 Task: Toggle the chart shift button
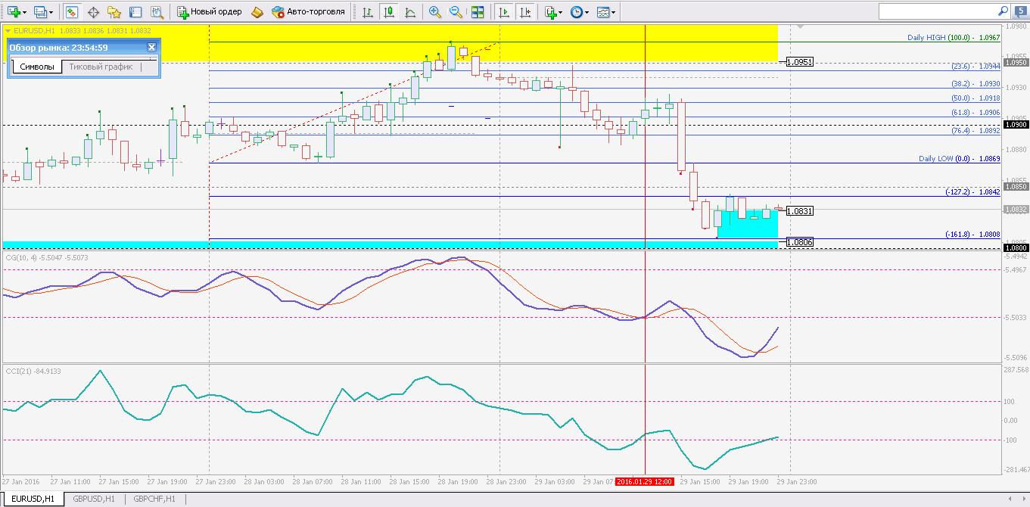[525, 12]
